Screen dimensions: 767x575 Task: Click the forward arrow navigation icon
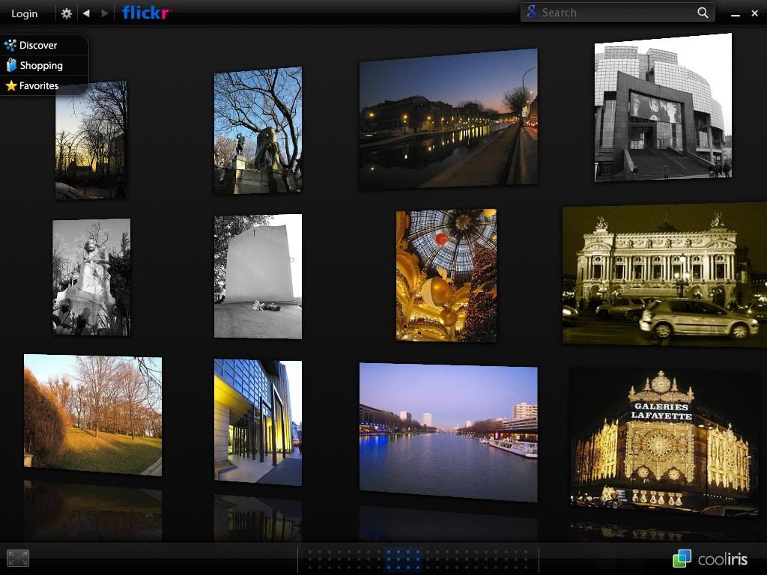105,13
